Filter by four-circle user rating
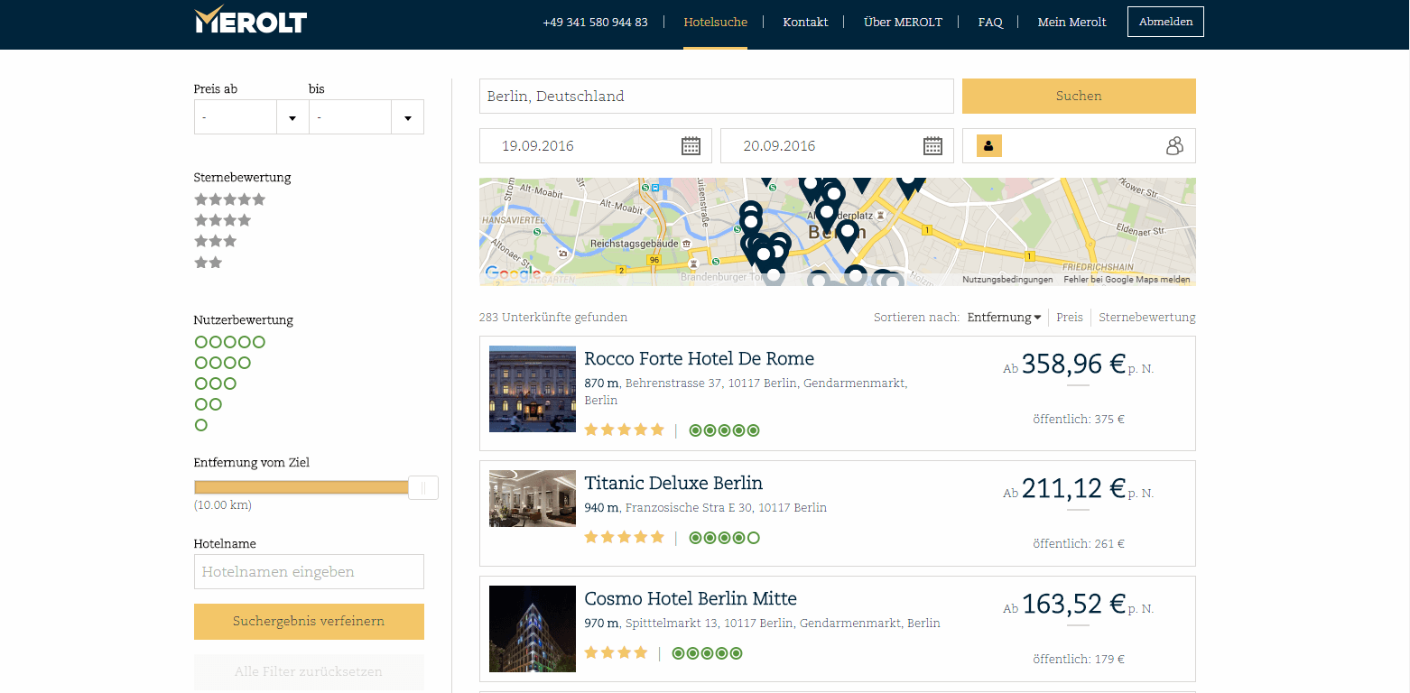Screen dimensions: 1410x693 (x=223, y=363)
